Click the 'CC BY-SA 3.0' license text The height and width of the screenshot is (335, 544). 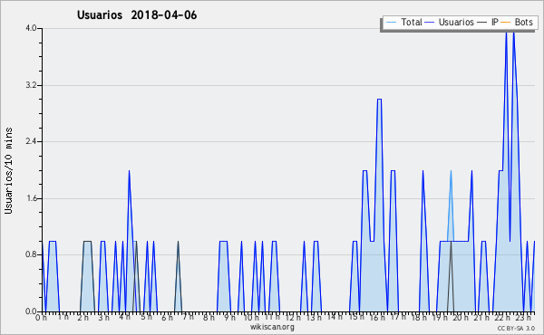[x=516, y=328]
